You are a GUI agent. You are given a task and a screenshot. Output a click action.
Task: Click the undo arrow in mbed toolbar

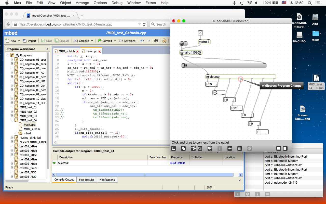tap(142, 41)
